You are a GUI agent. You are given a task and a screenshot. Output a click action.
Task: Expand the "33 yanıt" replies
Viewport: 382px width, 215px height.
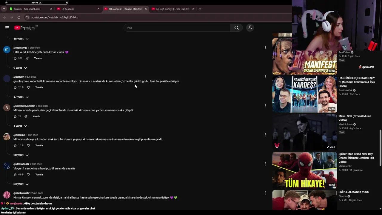[x=21, y=184]
